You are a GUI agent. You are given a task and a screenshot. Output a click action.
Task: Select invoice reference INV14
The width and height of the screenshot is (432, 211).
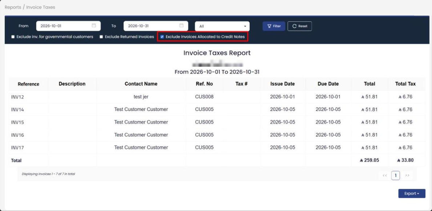[17, 109]
